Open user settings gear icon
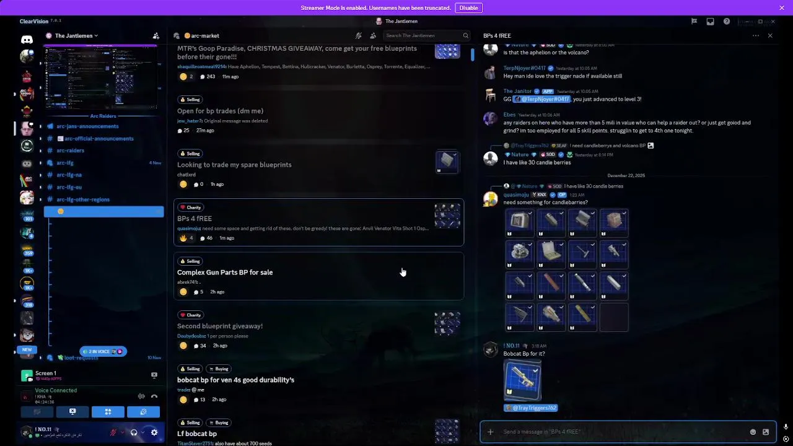Screen dimensions: 793x446 154,432
